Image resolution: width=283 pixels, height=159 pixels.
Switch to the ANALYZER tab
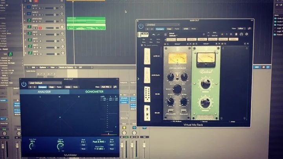44,92
